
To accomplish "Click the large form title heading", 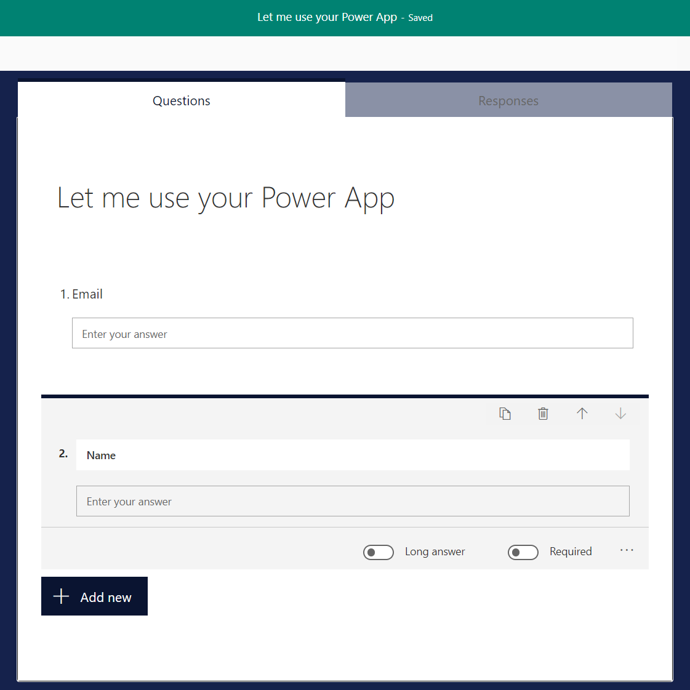I will click(226, 198).
